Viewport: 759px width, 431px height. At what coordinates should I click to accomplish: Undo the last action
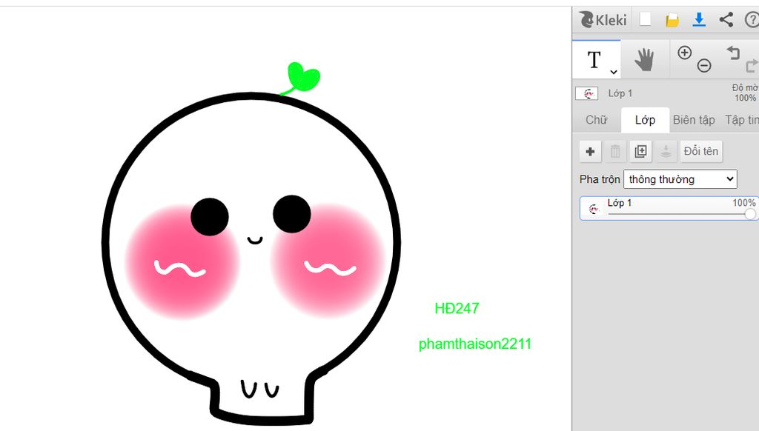[733, 53]
